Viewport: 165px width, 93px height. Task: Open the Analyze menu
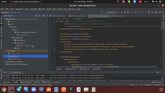(x=34, y=9)
